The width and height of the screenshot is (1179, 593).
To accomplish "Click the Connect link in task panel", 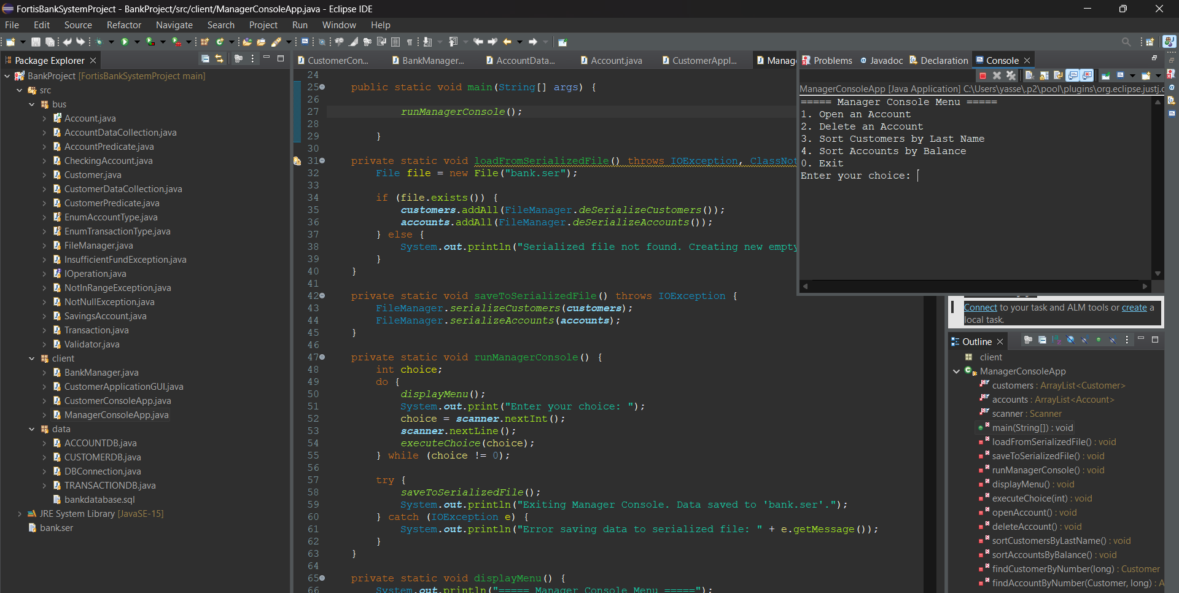I will [x=980, y=308].
